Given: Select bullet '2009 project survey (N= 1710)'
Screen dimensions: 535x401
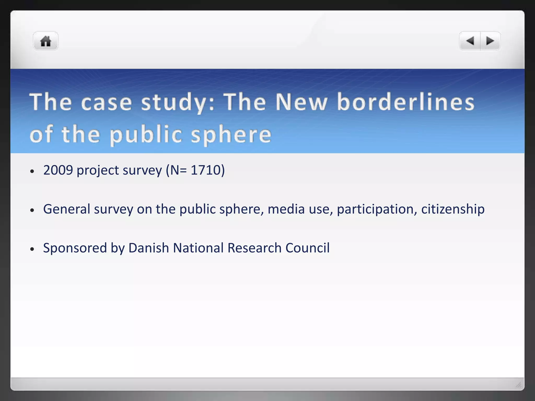Looking at the screenshot, I should tap(134, 170).
